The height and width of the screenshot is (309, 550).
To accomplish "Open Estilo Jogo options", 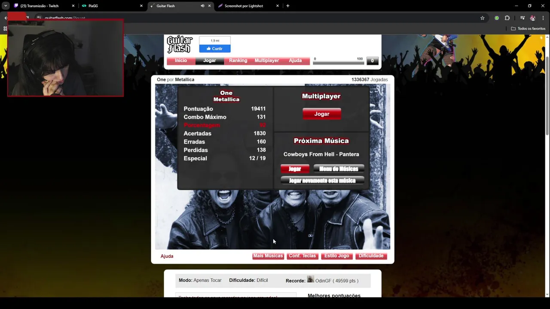I will click(x=337, y=256).
